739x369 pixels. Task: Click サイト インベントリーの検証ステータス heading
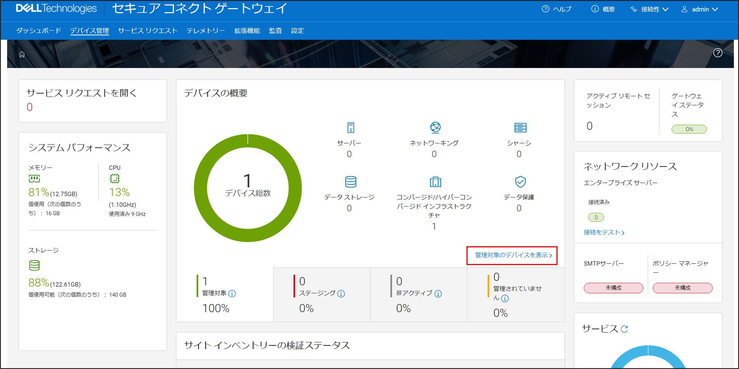point(267,345)
